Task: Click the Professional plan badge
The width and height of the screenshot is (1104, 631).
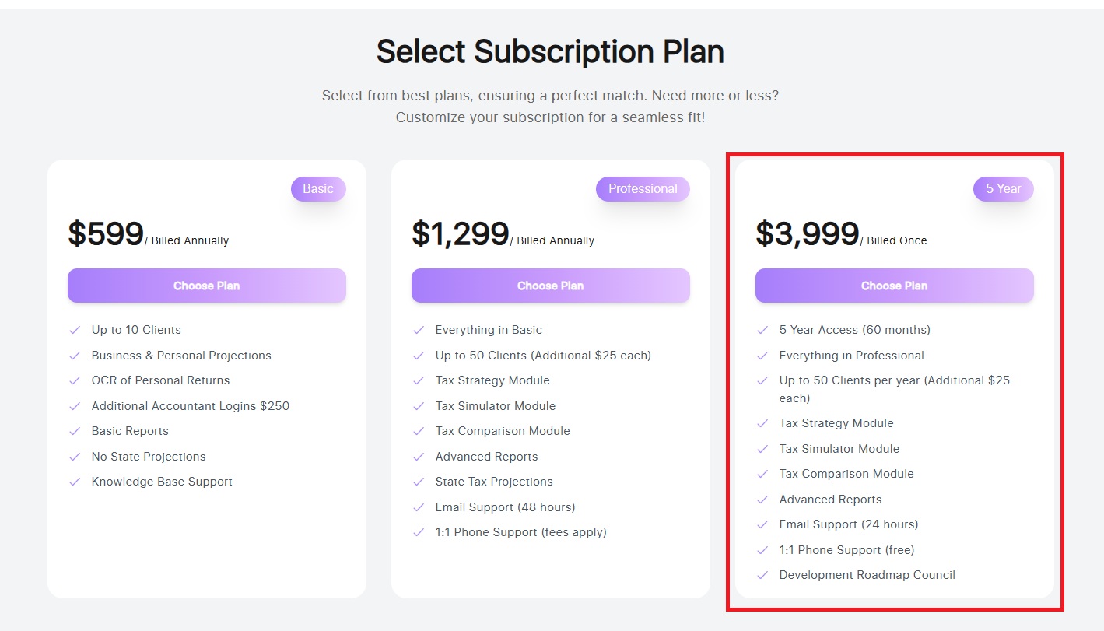Action: 643,189
